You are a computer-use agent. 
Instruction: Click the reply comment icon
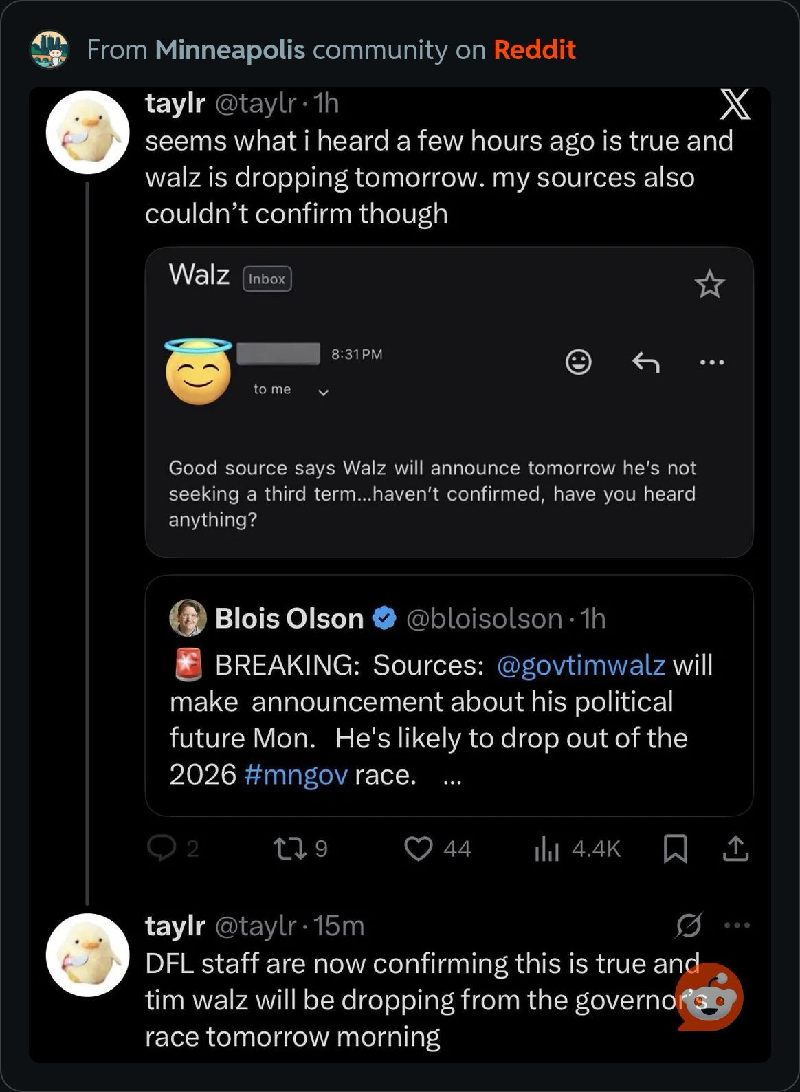(x=162, y=849)
